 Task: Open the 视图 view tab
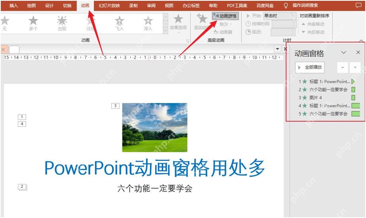(x=169, y=6)
